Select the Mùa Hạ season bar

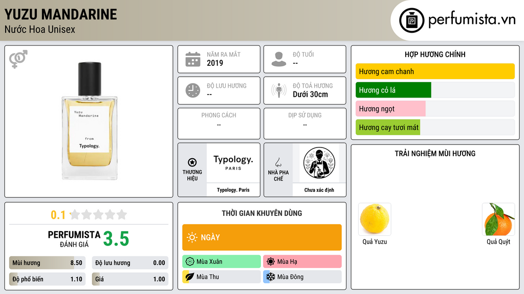[302, 262]
